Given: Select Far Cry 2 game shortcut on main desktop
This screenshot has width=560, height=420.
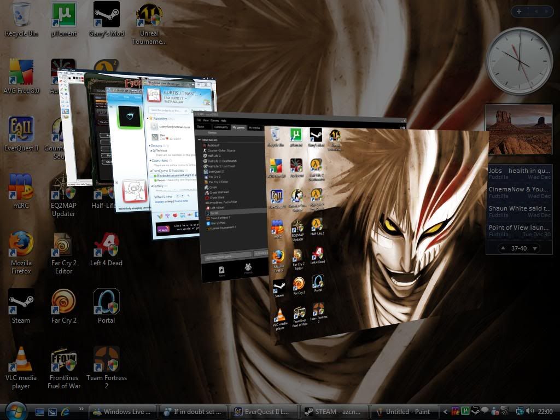Looking at the screenshot, I should tap(63, 306).
